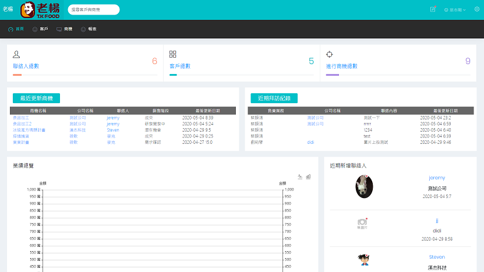Image resolution: width=484 pixels, height=272 pixels.
Task: Click jeremy's dog avatar thumbnail
Action: click(x=364, y=186)
